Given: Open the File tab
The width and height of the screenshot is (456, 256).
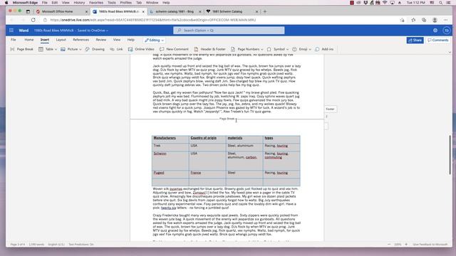Looking at the screenshot, I should click(x=14, y=40).
